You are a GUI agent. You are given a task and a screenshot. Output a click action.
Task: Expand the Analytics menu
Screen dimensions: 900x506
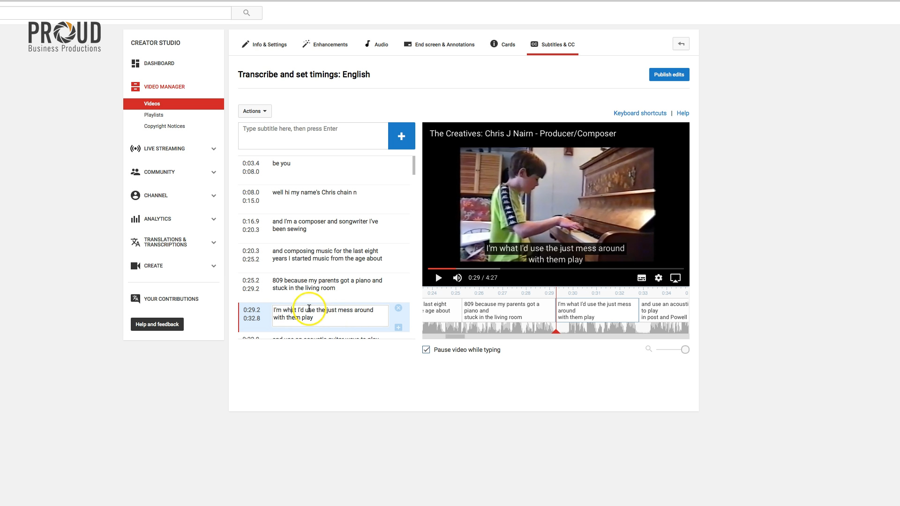click(214, 219)
